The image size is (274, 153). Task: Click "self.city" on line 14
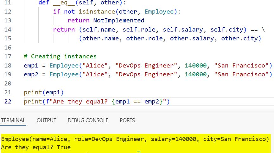coord(227,30)
